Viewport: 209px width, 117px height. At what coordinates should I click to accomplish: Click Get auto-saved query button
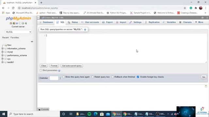click(72, 66)
